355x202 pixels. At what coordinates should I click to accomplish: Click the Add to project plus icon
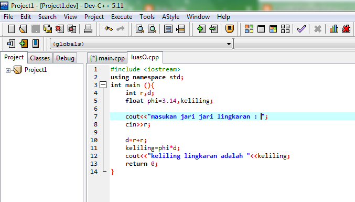click(201, 29)
